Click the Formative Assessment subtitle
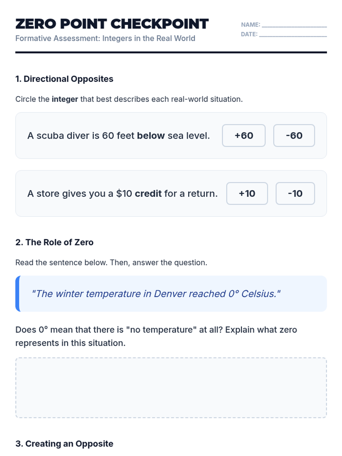342x456 pixels. click(105, 38)
